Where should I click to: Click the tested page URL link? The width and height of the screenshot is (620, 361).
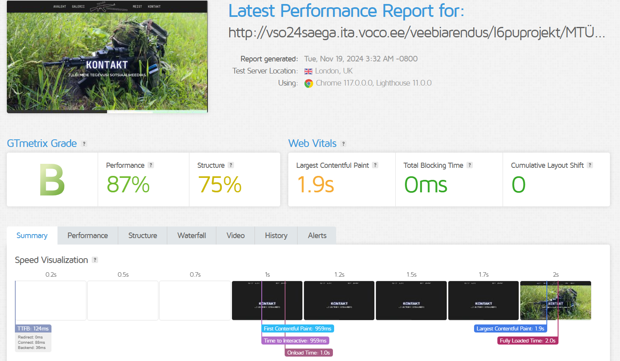click(416, 33)
